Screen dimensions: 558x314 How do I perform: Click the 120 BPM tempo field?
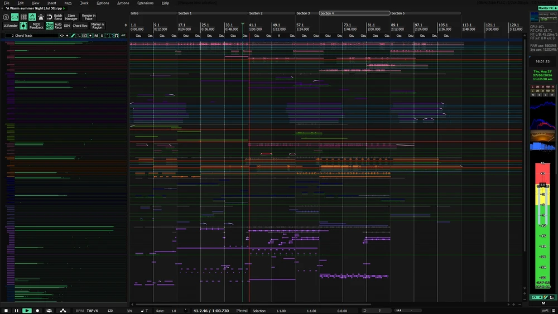pos(110,311)
